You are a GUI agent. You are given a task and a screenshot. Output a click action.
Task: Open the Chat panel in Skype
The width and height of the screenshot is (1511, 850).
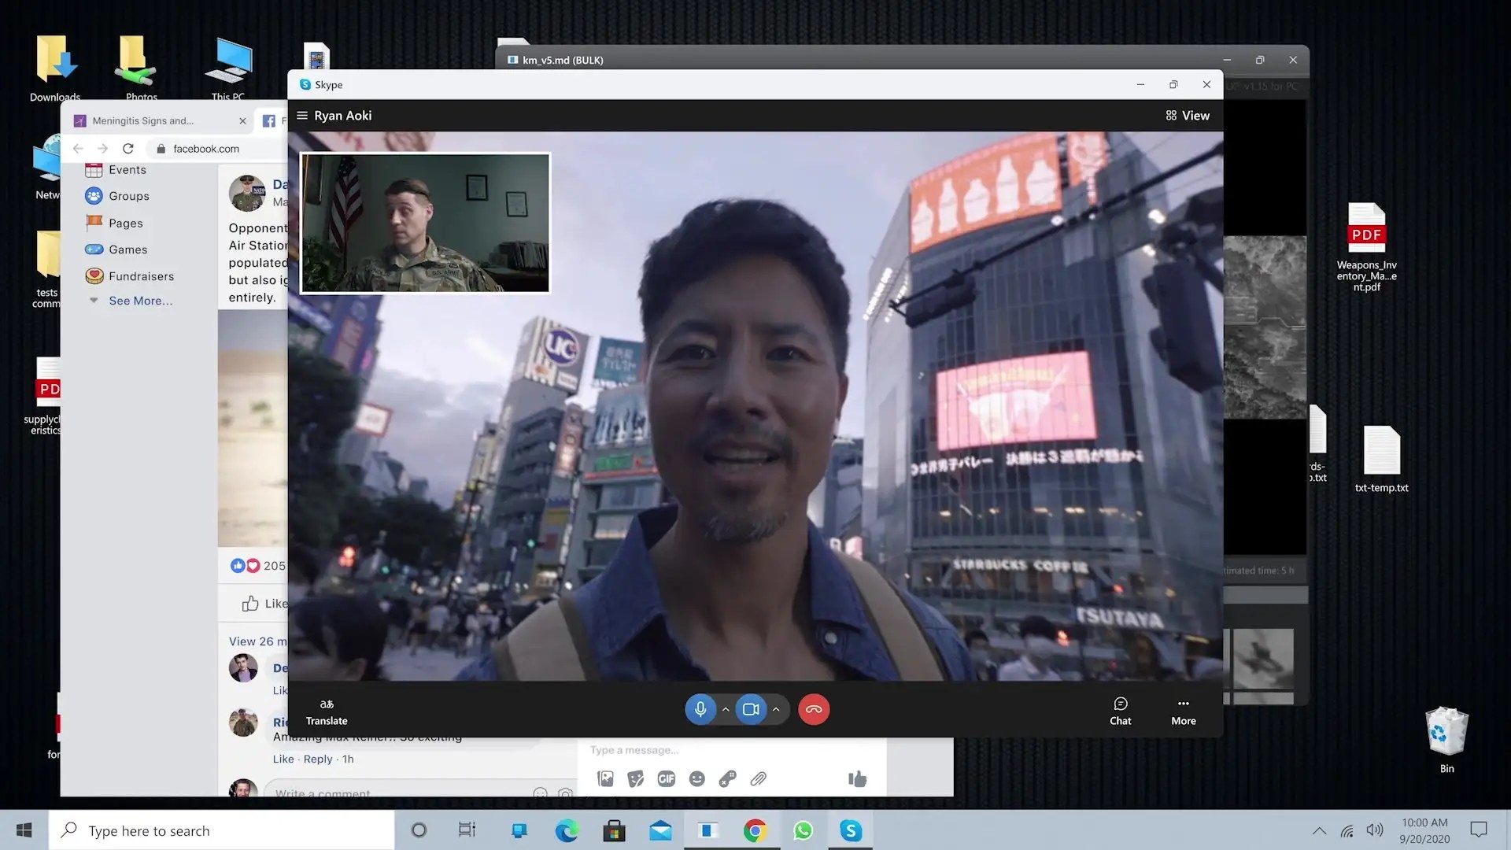tap(1120, 710)
